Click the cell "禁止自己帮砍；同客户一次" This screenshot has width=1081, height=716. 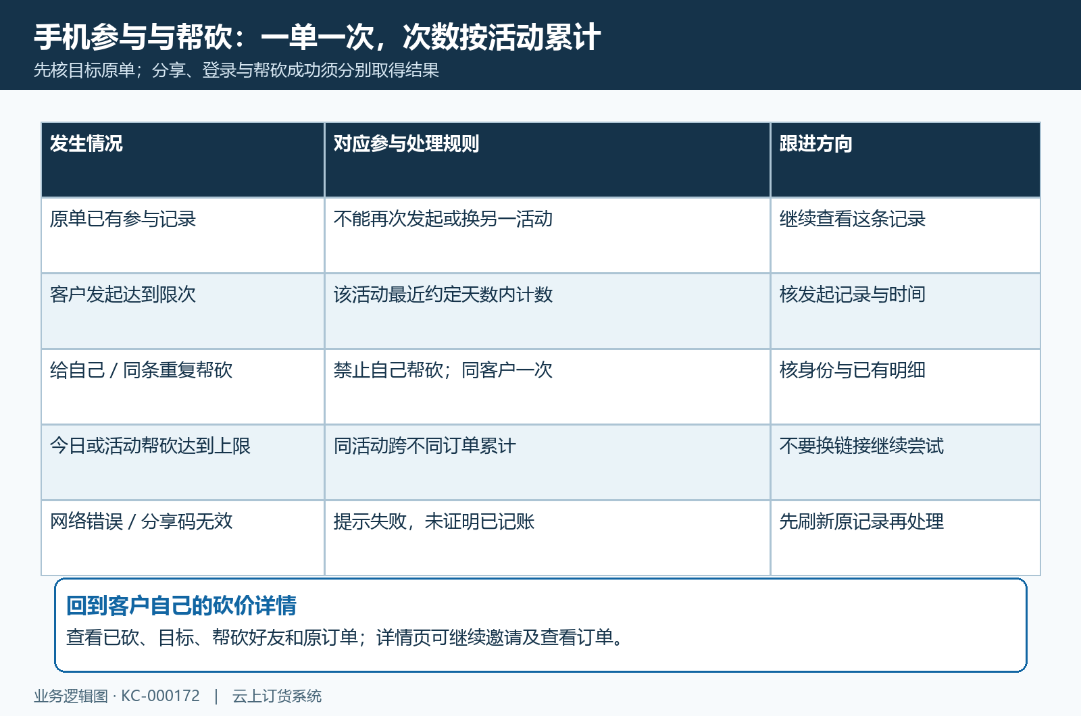pos(547,387)
